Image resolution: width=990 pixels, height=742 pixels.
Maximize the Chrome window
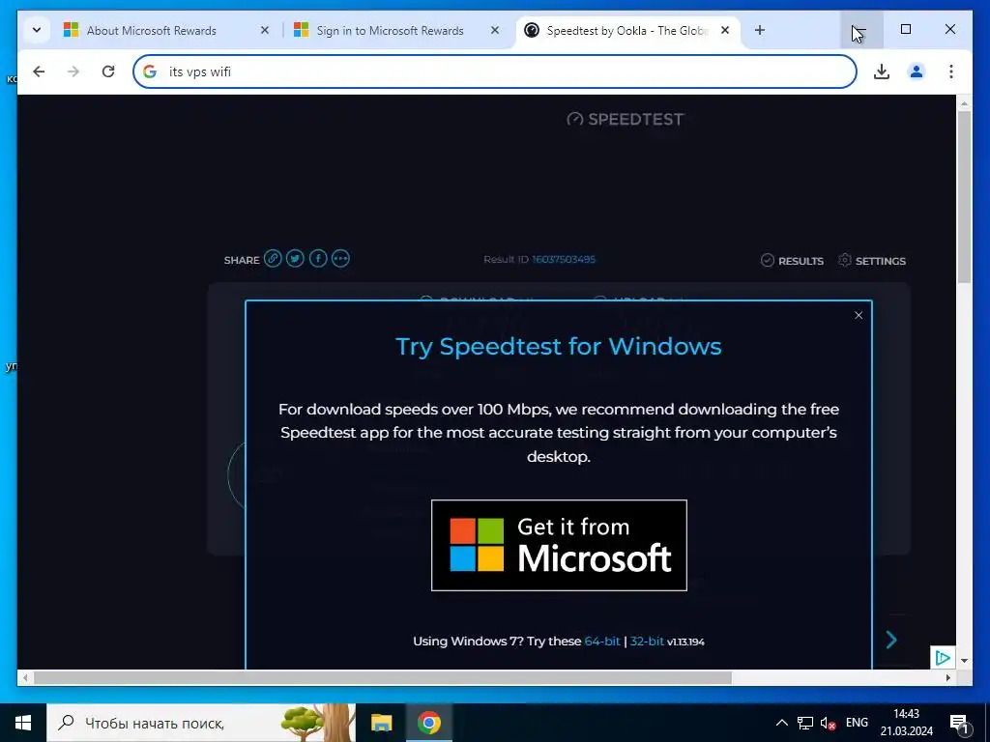[905, 30]
